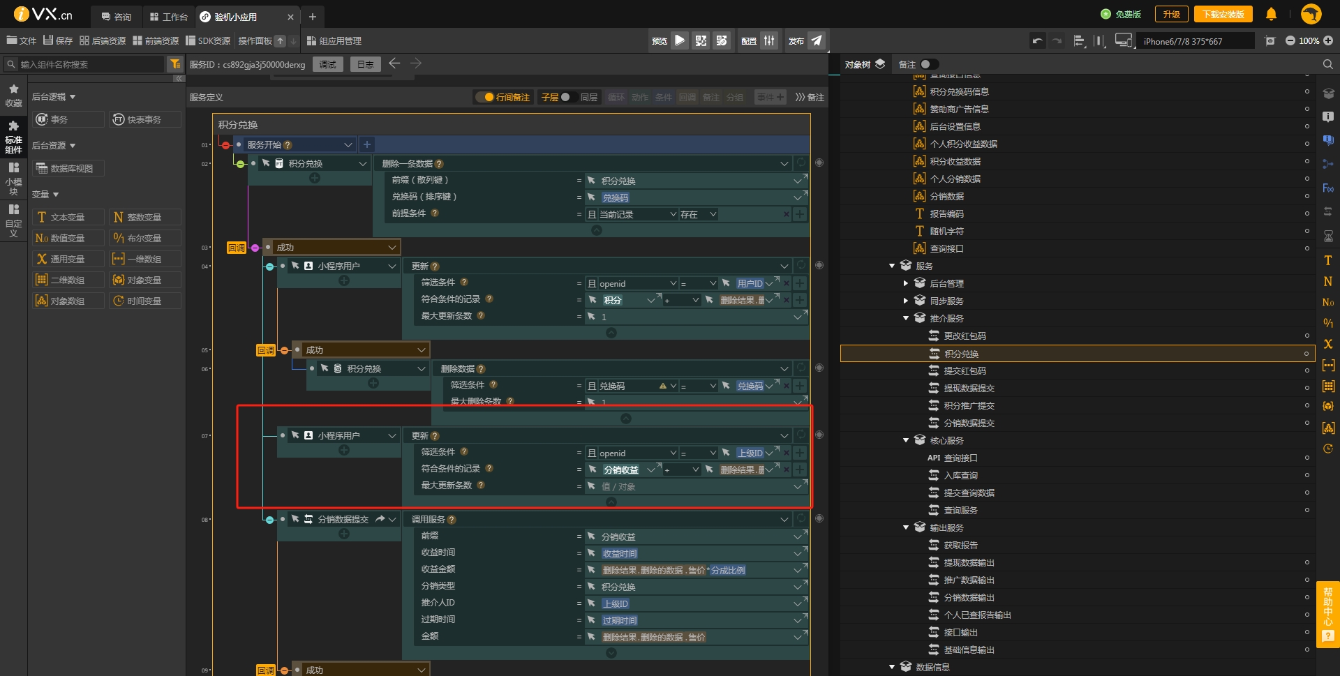Switch to the 工作台 tab
Image resolution: width=1340 pixels, height=676 pixels.
168,16
